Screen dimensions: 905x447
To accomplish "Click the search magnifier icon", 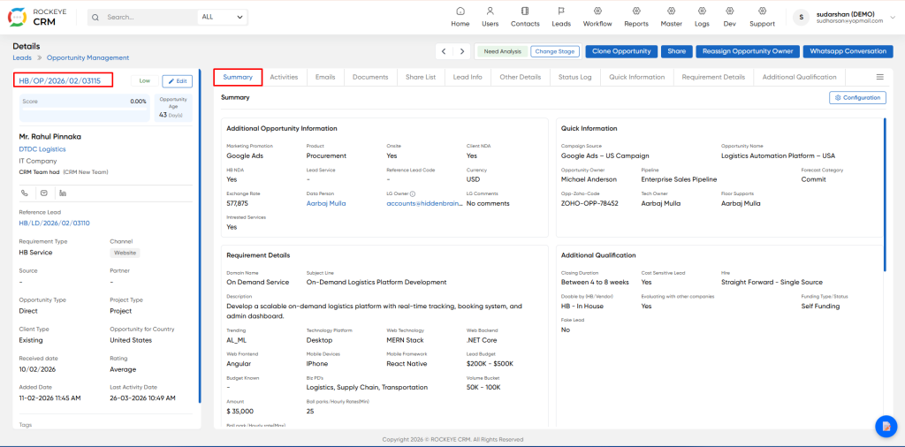I will 95,18.
